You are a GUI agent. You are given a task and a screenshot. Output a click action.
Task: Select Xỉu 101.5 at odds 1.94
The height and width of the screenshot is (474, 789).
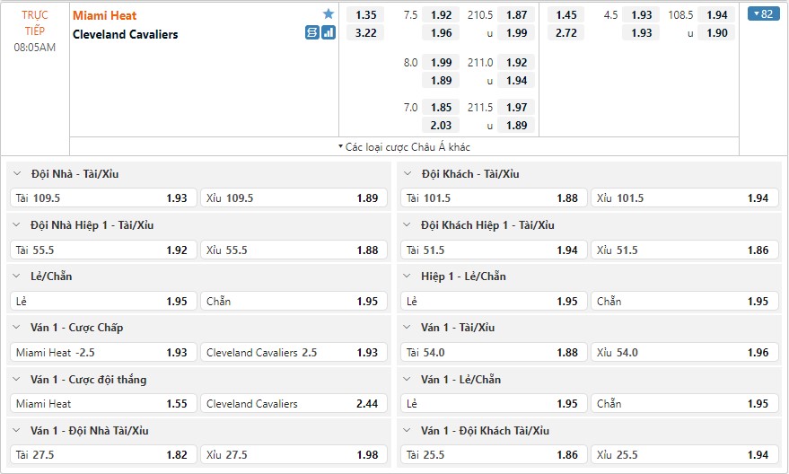point(684,198)
